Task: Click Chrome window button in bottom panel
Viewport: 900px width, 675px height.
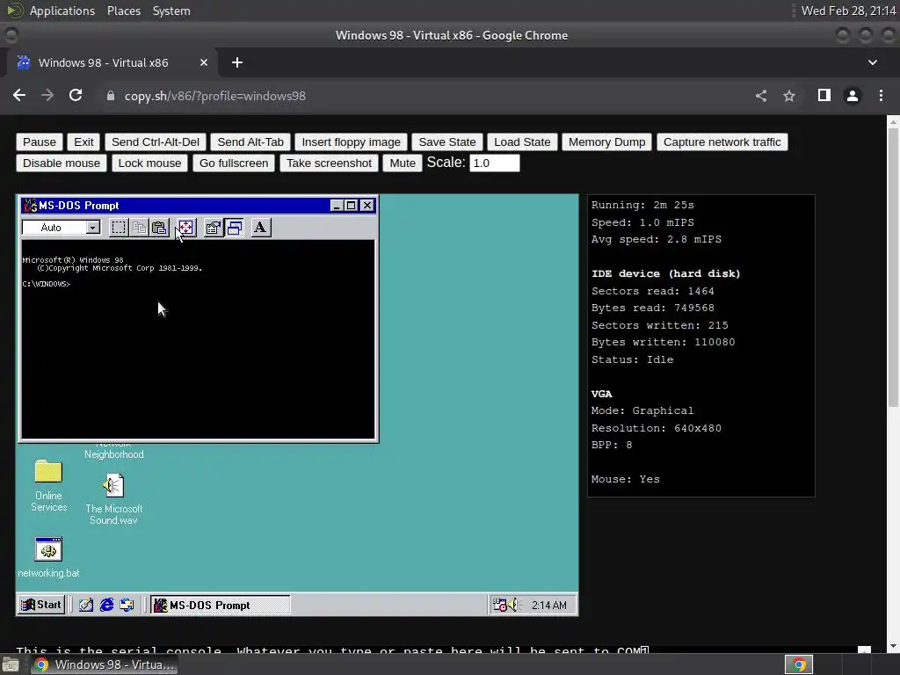Action: point(104,664)
